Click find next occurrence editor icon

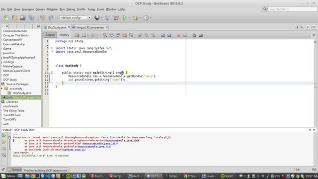click(118, 35)
